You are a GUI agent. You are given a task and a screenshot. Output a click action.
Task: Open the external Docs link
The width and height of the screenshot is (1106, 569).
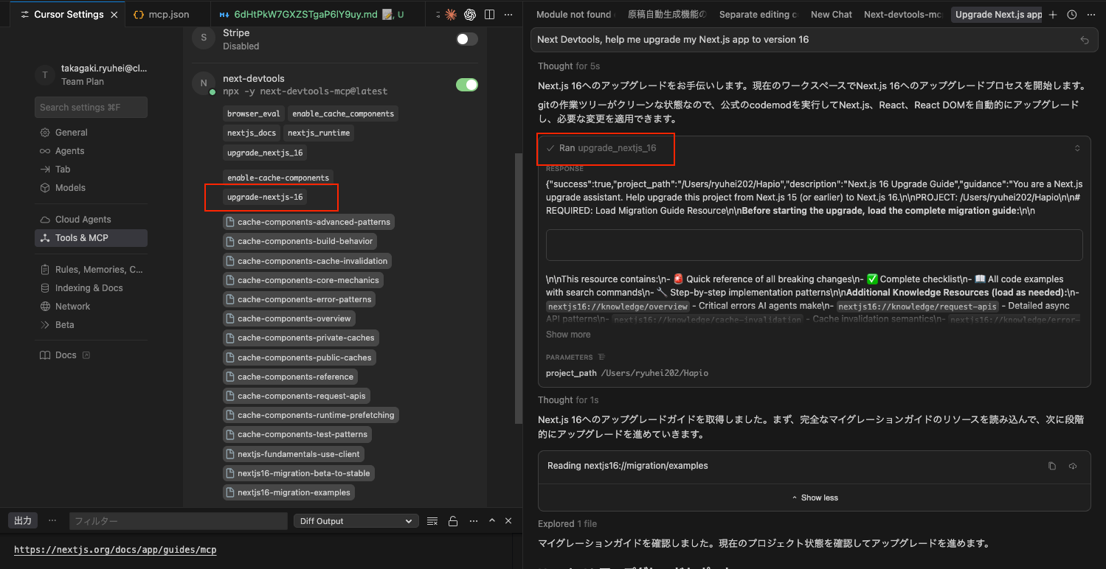66,355
